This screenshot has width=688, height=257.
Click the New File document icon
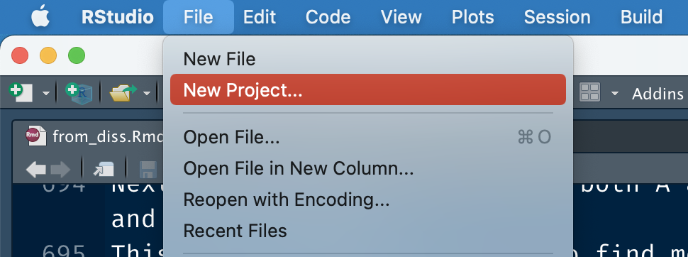coord(21,92)
